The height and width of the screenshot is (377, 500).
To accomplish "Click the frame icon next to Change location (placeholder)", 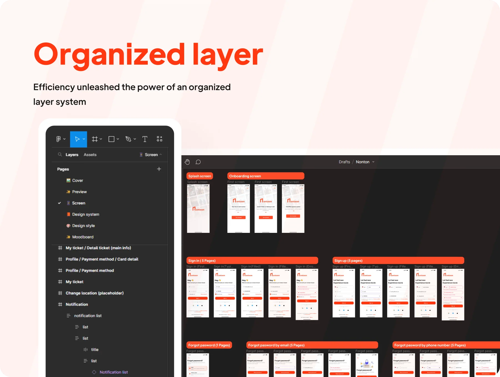I will click(x=60, y=293).
